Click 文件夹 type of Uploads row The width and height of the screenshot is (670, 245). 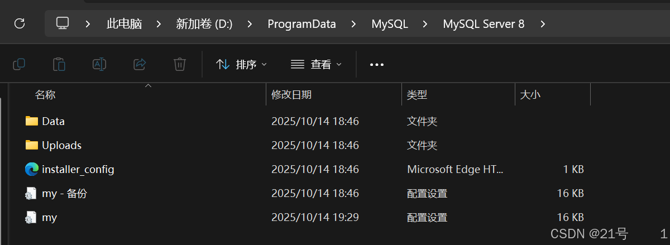(422, 145)
